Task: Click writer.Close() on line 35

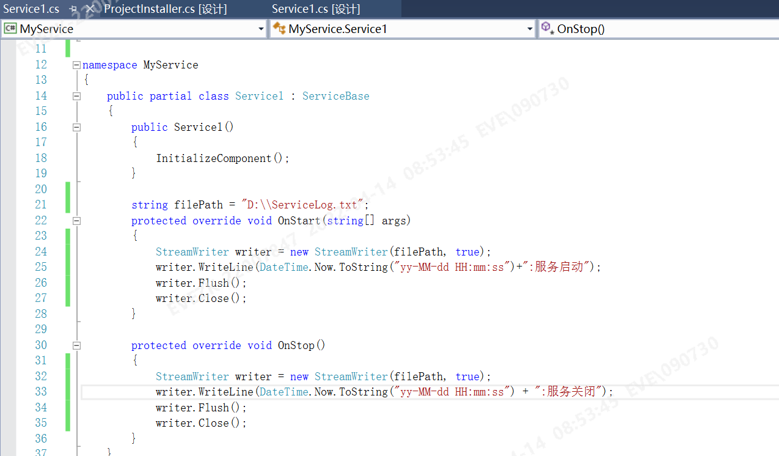Action: coord(202,423)
